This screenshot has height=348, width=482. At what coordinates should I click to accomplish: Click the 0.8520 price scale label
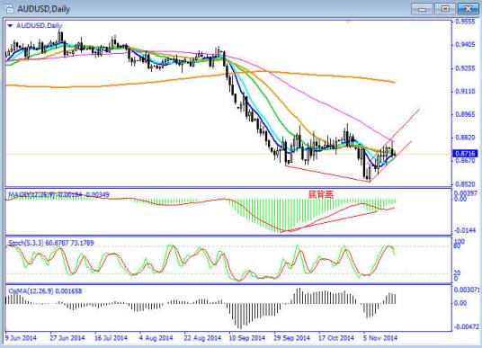465,184
